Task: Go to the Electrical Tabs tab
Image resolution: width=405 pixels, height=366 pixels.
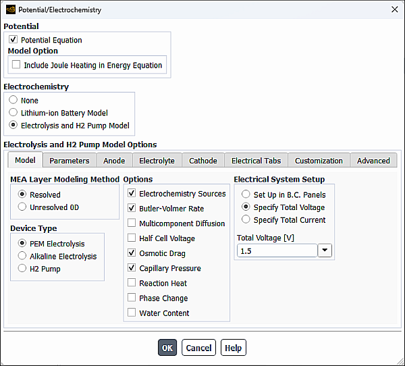Action: coord(256,161)
